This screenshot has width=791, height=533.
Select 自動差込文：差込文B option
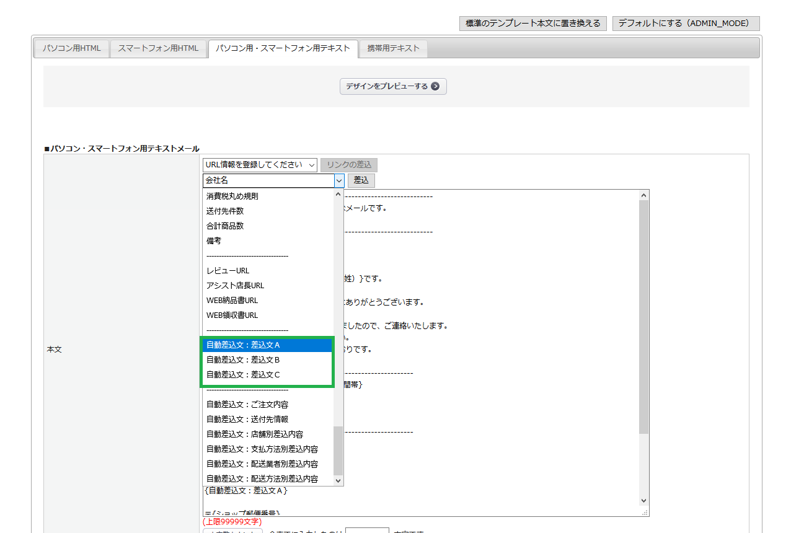(243, 360)
